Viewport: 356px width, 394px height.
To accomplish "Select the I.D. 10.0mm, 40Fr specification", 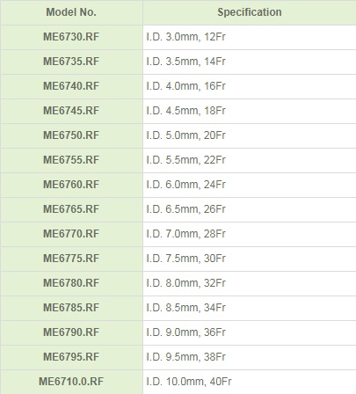I will pos(189,382).
